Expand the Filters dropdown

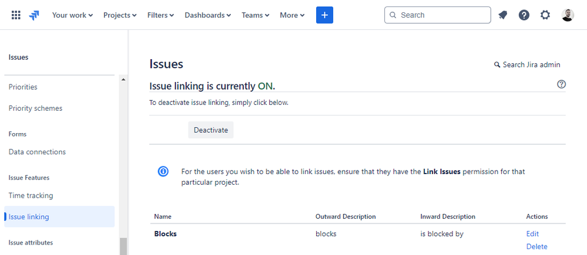click(160, 15)
